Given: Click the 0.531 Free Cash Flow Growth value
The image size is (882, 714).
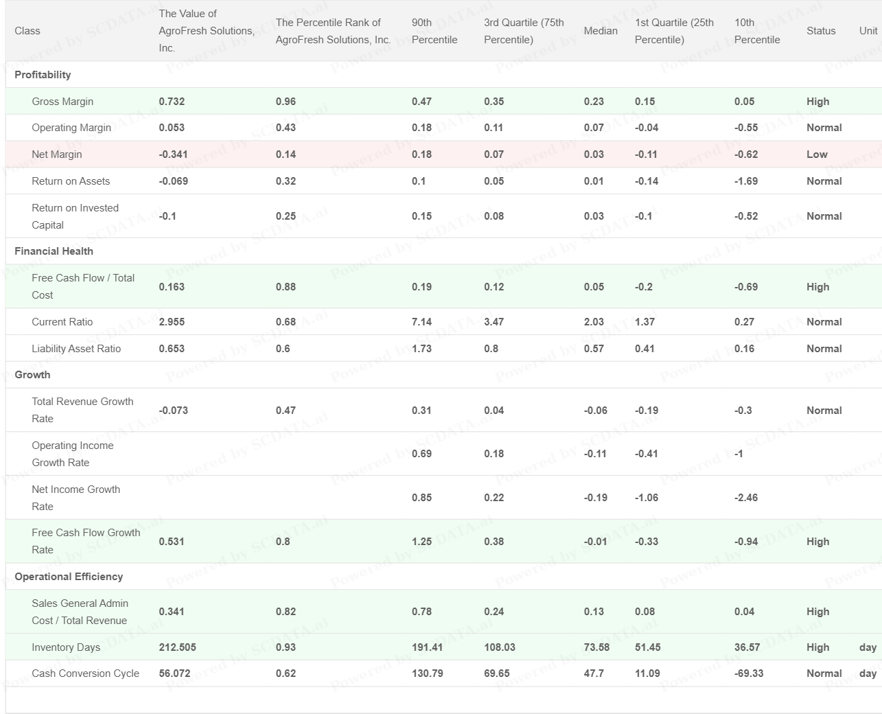Looking at the screenshot, I should pos(172,542).
